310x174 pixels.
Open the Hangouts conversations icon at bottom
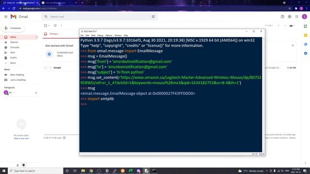[x=24, y=165]
